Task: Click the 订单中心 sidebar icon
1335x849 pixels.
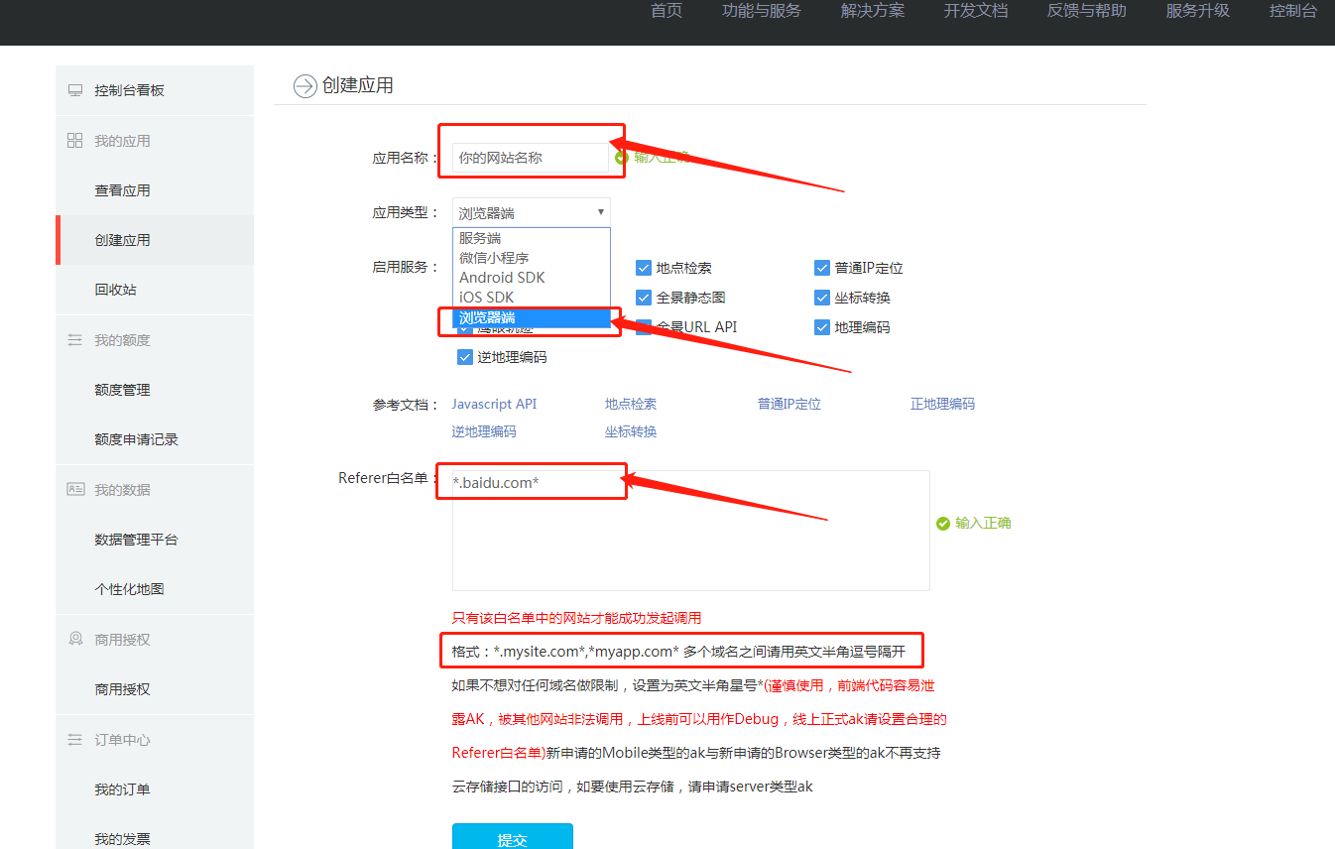Action: 74,740
